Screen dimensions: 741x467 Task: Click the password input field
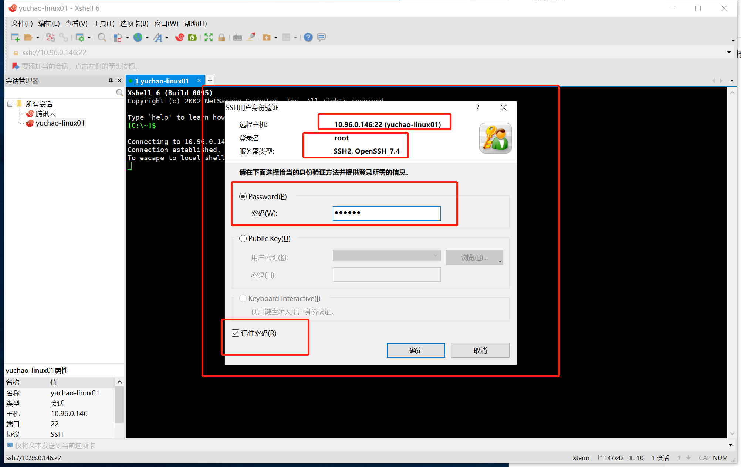[x=386, y=213]
